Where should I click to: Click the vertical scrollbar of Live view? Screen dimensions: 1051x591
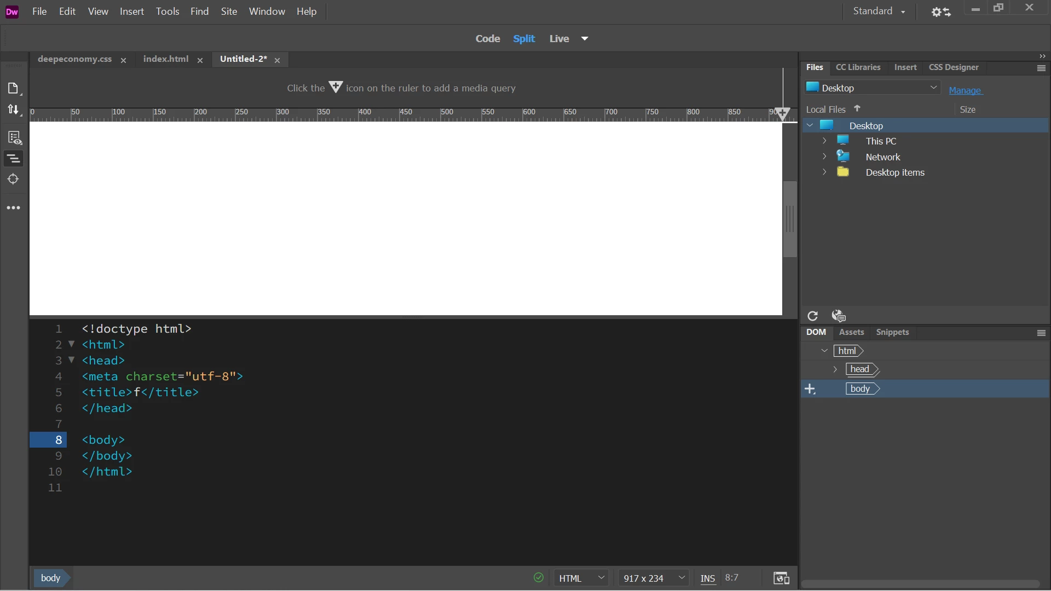pos(789,219)
